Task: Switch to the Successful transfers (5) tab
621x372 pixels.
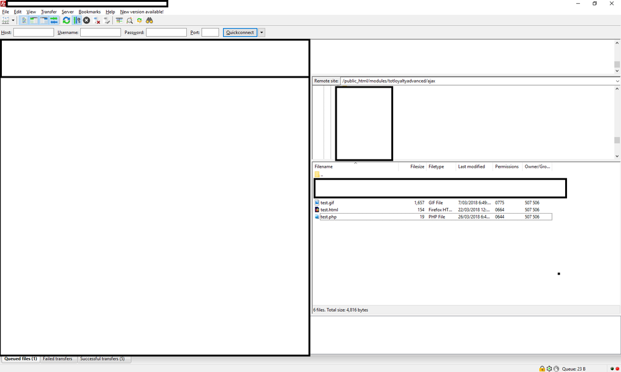Action: [102, 358]
